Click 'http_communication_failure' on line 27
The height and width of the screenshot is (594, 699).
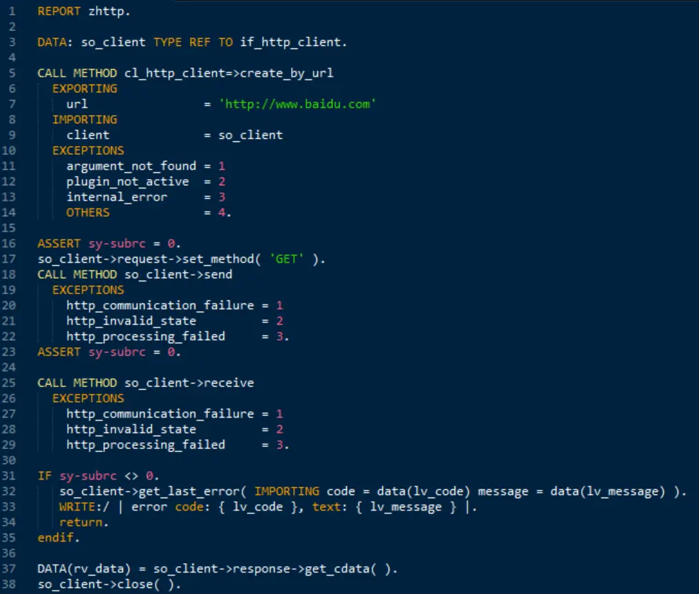[160, 414]
